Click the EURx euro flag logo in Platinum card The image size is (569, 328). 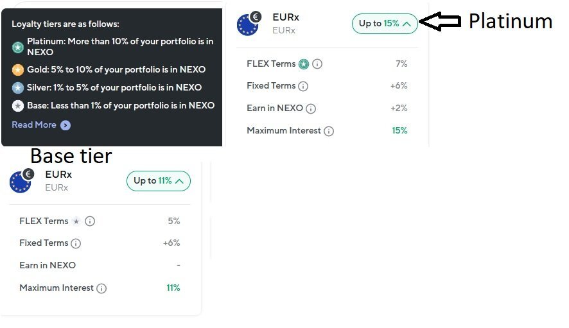coord(249,24)
